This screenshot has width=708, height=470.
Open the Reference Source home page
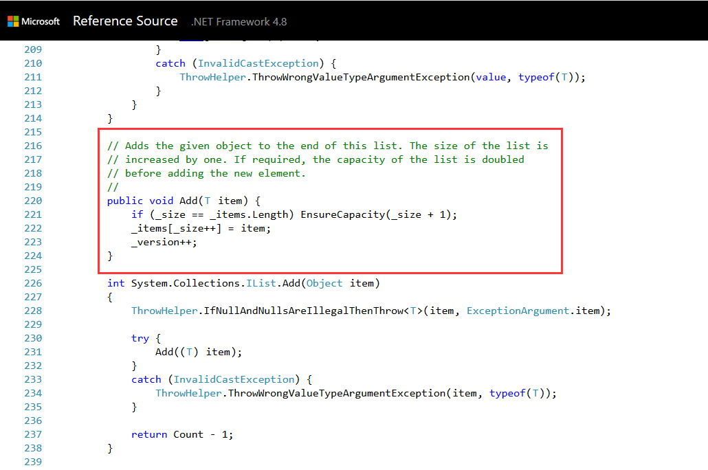click(x=125, y=21)
